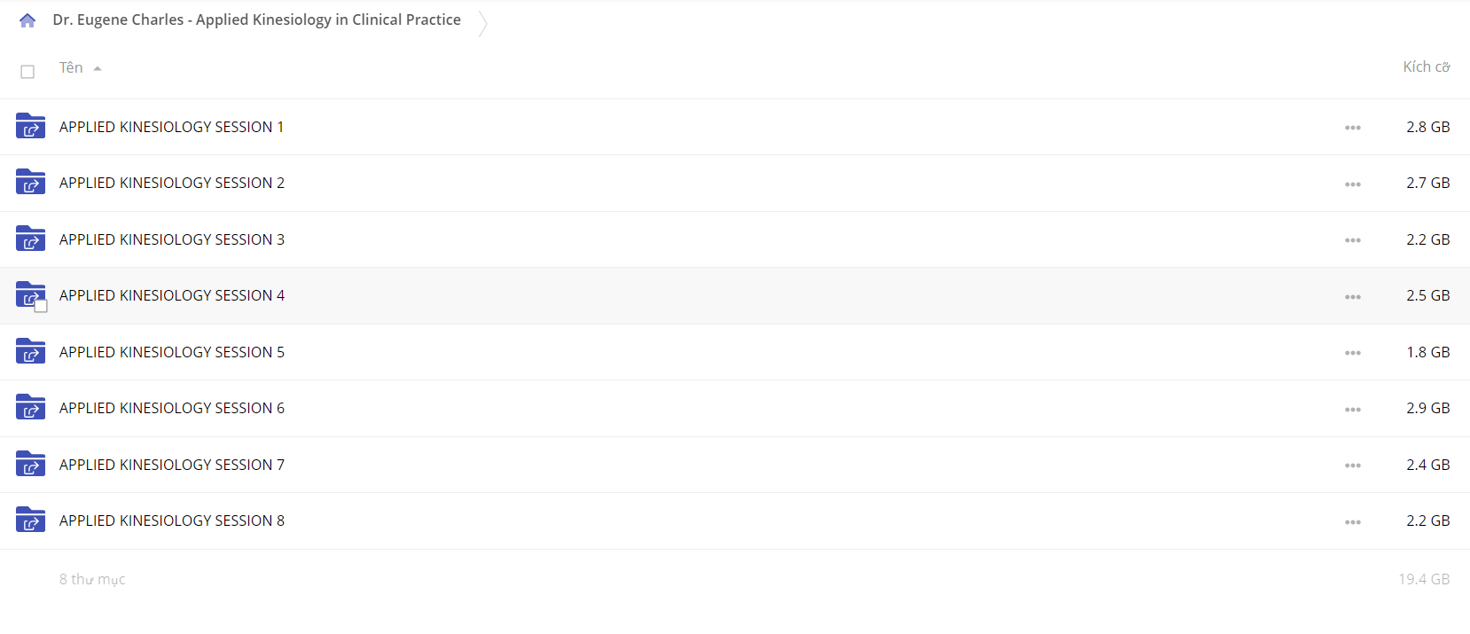Open the more options for Session 5
The width and height of the screenshot is (1470, 634).
[x=1352, y=353]
